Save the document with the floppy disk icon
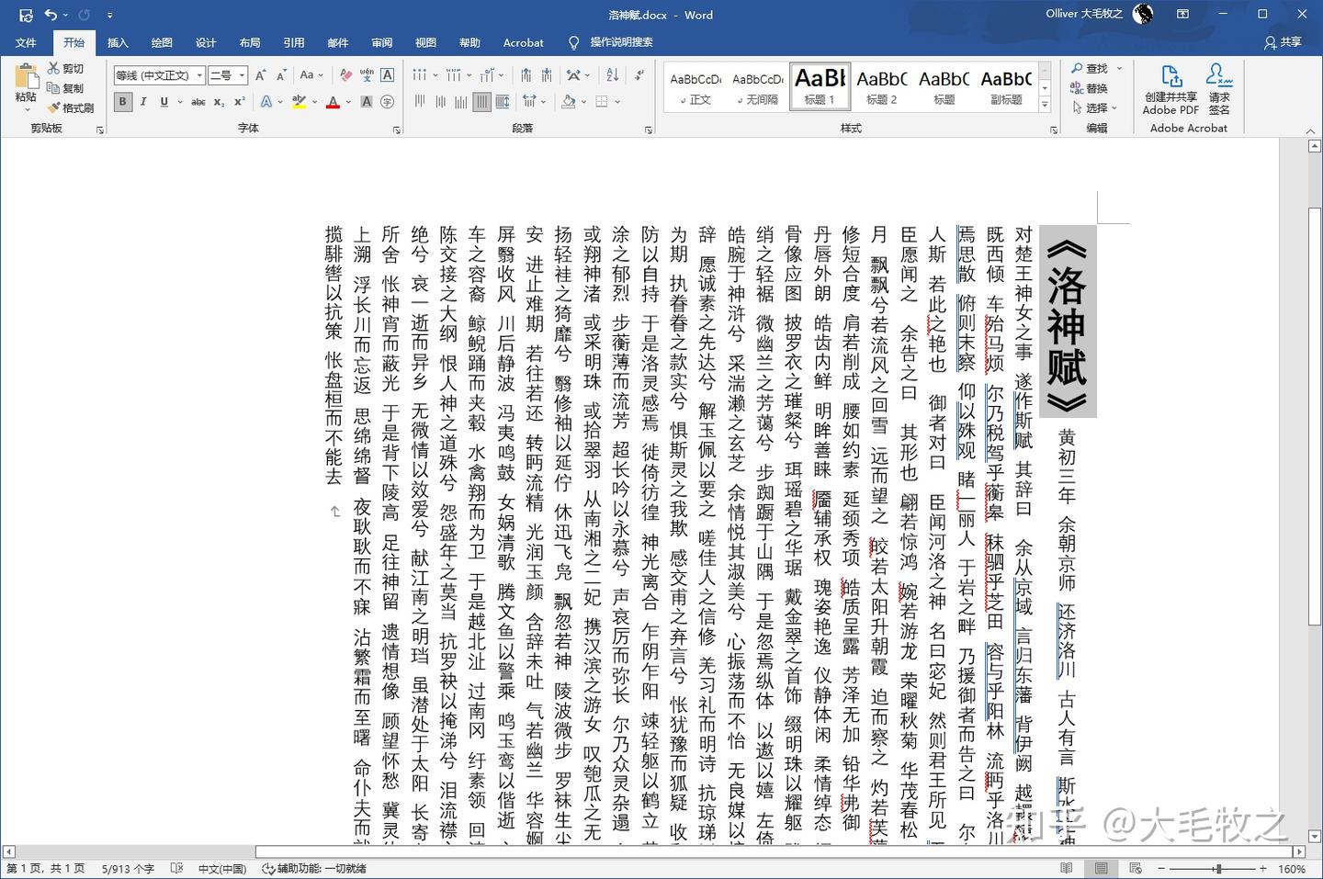 point(26,15)
